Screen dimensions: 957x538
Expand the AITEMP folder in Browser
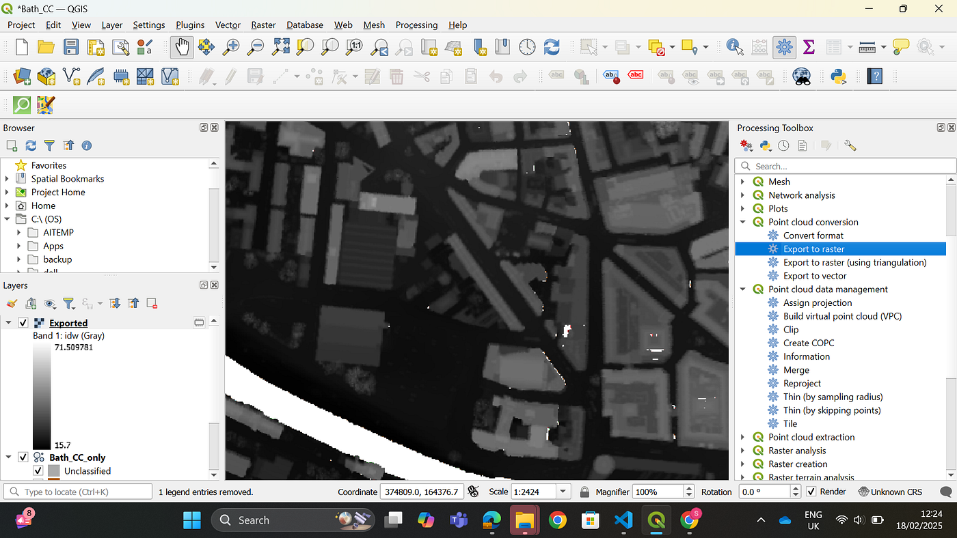[20, 233]
